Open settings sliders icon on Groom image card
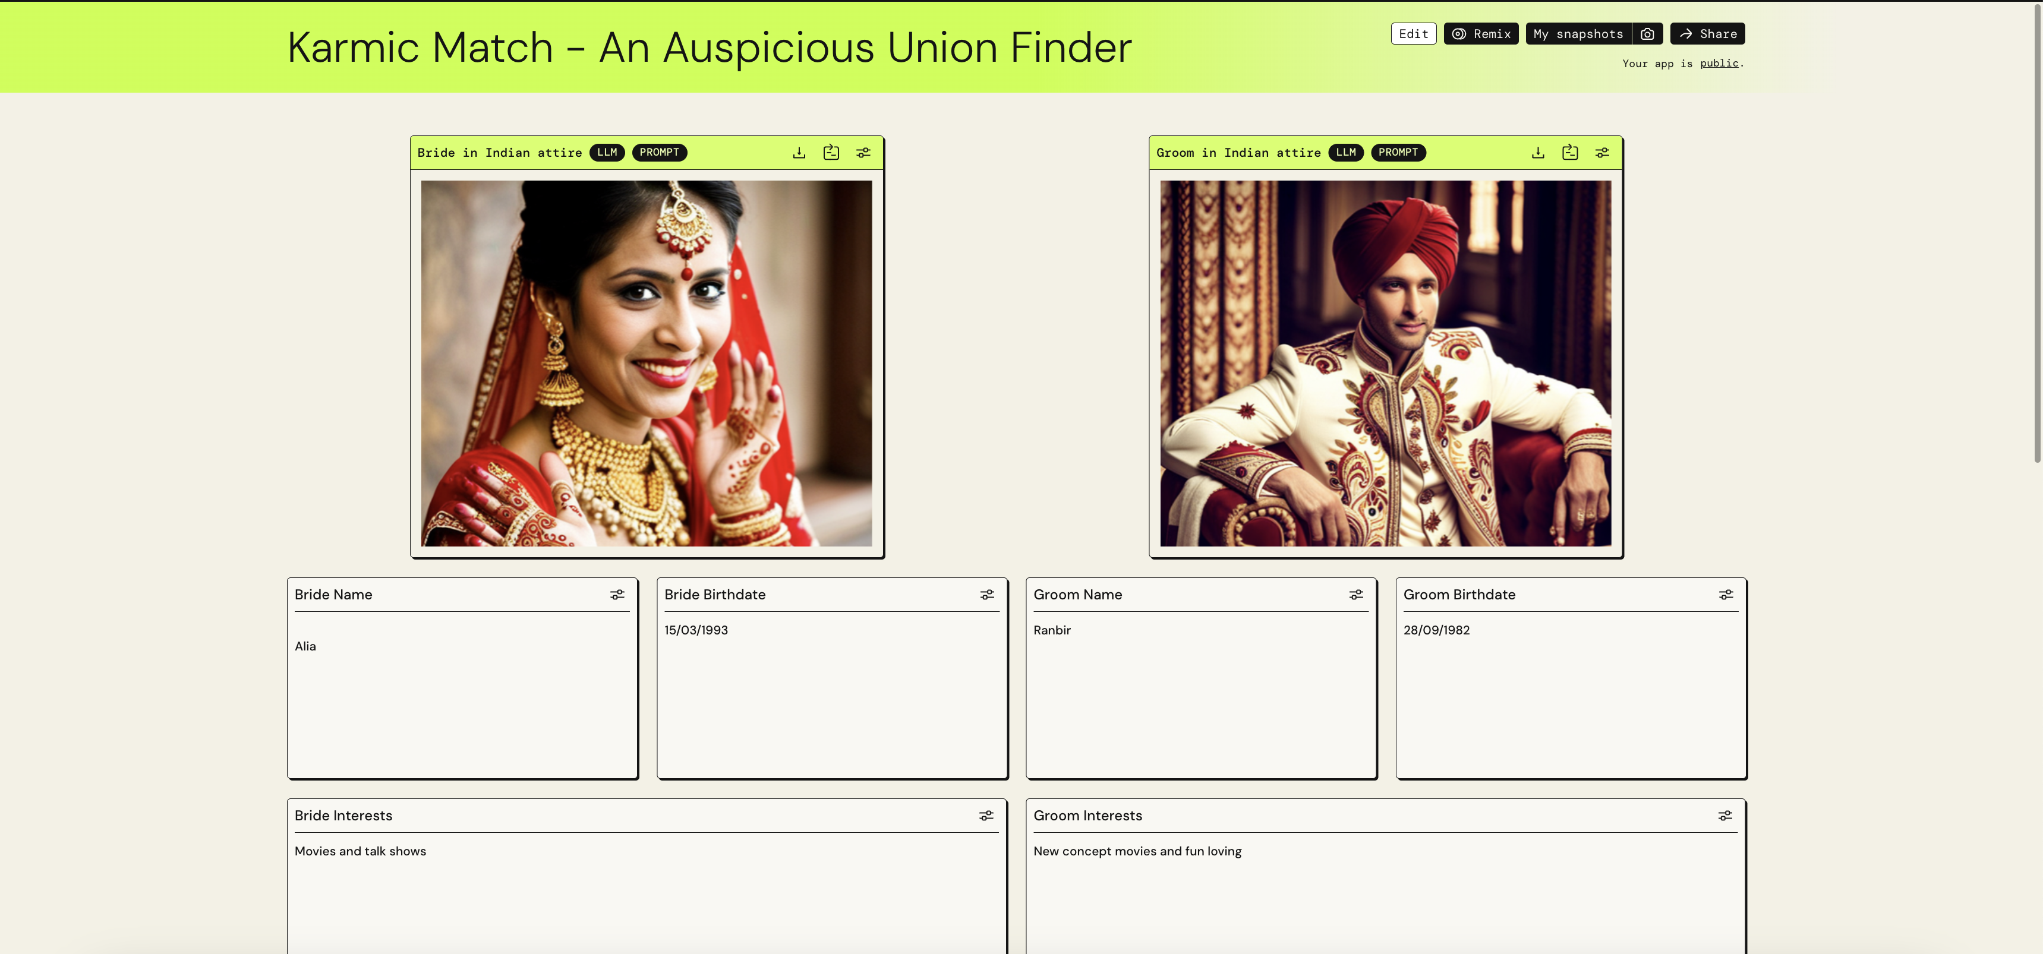The width and height of the screenshot is (2043, 954). [1601, 152]
